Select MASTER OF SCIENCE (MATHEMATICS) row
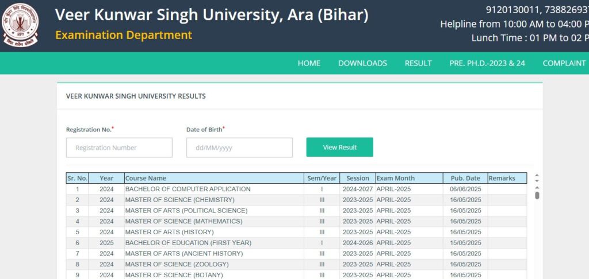This screenshot has height=279, width=589. point(296,221)
